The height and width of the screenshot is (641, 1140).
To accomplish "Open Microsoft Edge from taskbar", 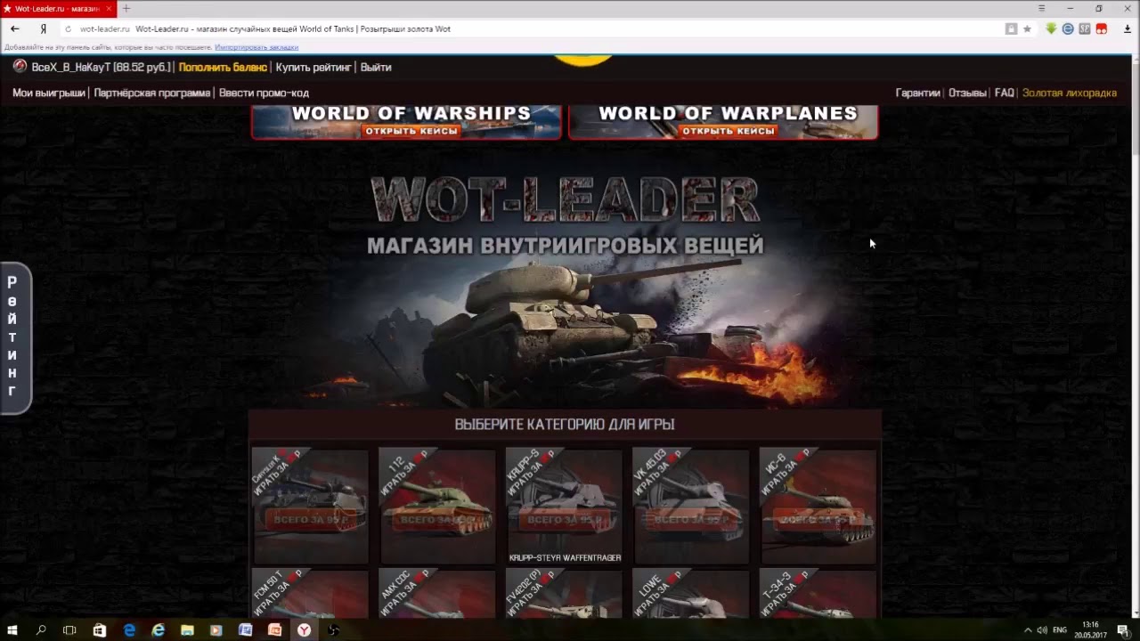I will (129, 629).
